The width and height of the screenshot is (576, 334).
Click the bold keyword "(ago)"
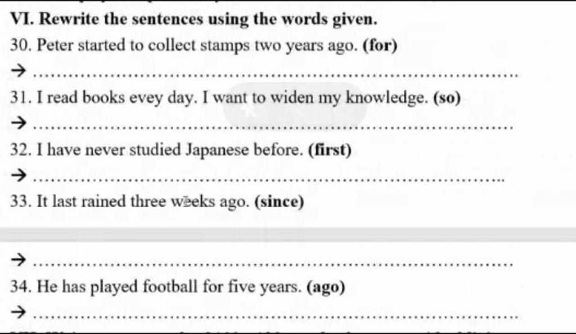pyautogui.click(x=325, y=287)
